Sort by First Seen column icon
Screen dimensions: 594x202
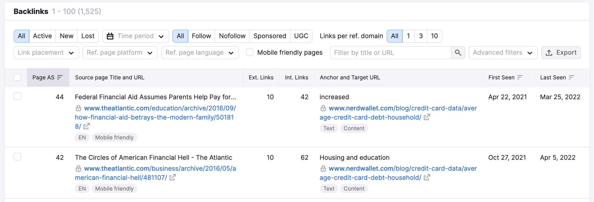point(520,77)
